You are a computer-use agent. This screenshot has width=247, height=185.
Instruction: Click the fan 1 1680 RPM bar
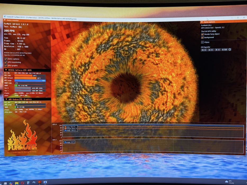pyautogui.click(x=30, y=91)
